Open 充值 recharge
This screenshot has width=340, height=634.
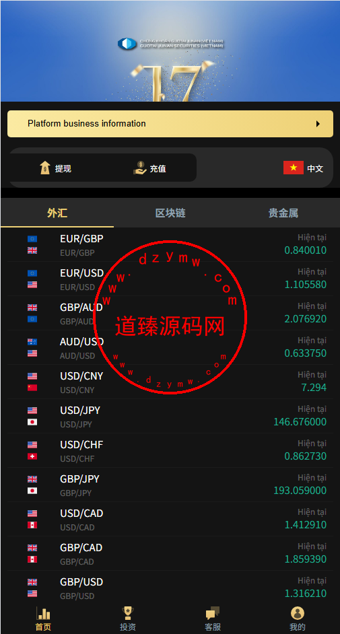pyautogui.click(x=158, y=169)
